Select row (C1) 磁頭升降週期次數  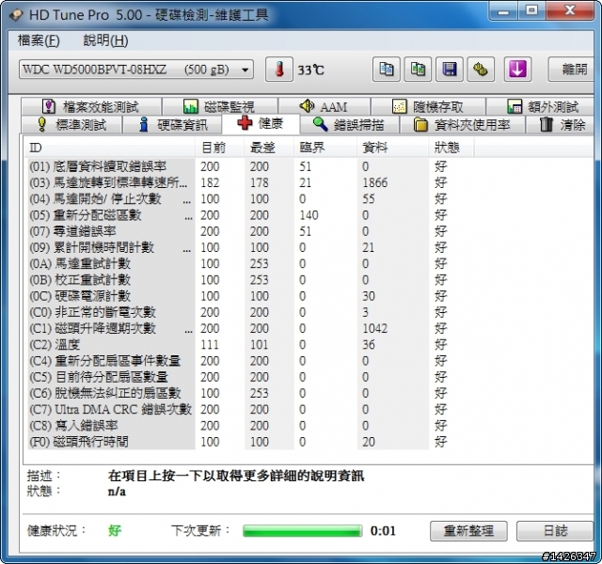[x=251, y=328]
